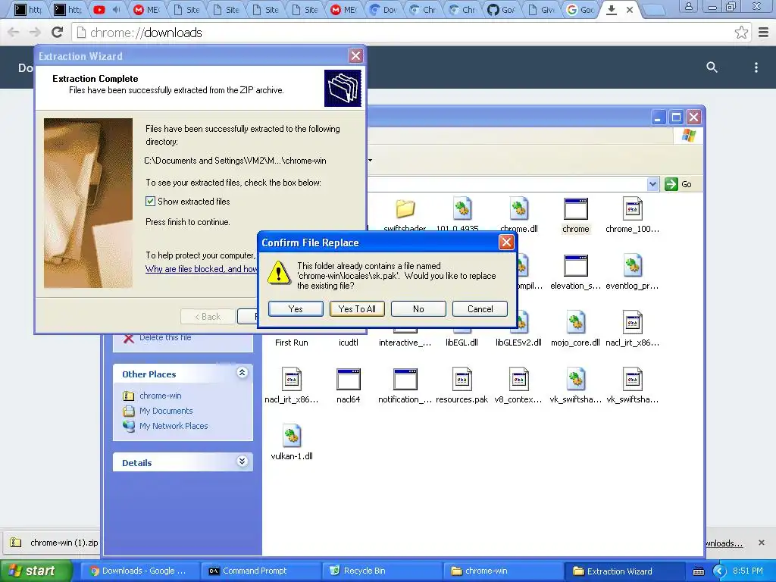Expand hidden system tray icons arrow
The height and width of the screenshot is (582, 776).
tap(719, 571)
